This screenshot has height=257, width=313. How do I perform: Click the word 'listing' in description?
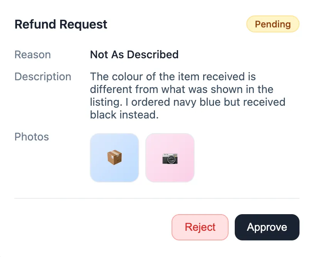(103, 102)
